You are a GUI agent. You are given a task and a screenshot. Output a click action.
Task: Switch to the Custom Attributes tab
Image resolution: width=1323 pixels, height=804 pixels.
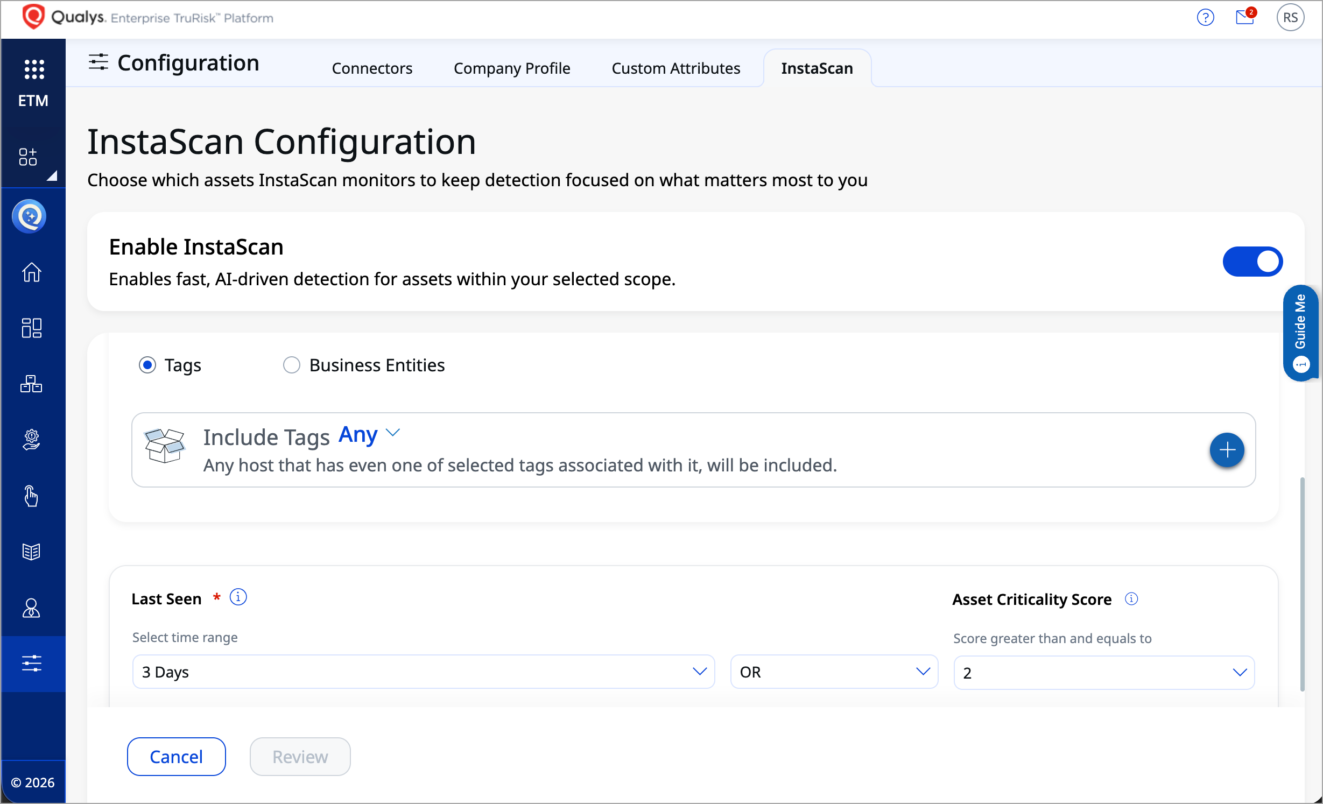coord(676,68)
